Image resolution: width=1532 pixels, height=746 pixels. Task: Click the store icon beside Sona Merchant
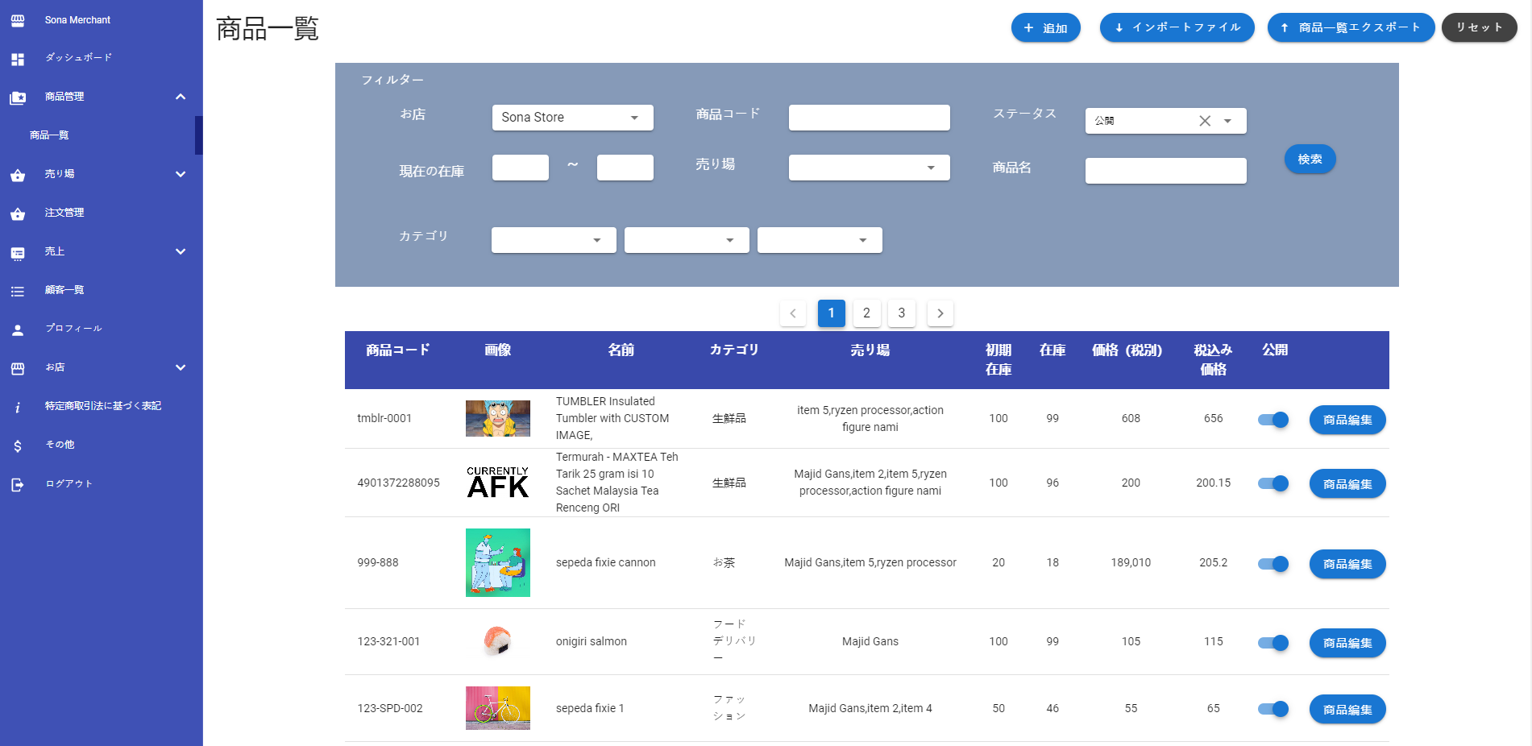(x=18, y=20)
